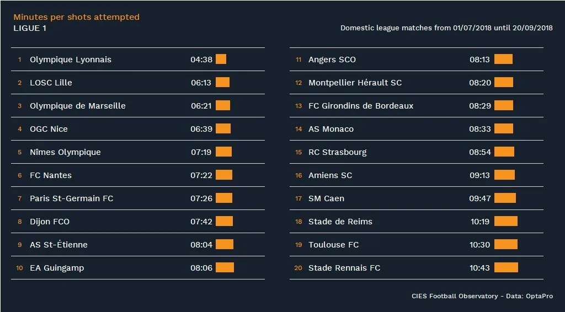Screen dimensions: 565x312
Task: Open the FC Girondins de Bordeaux entry
Action: [x=360, y=106]
